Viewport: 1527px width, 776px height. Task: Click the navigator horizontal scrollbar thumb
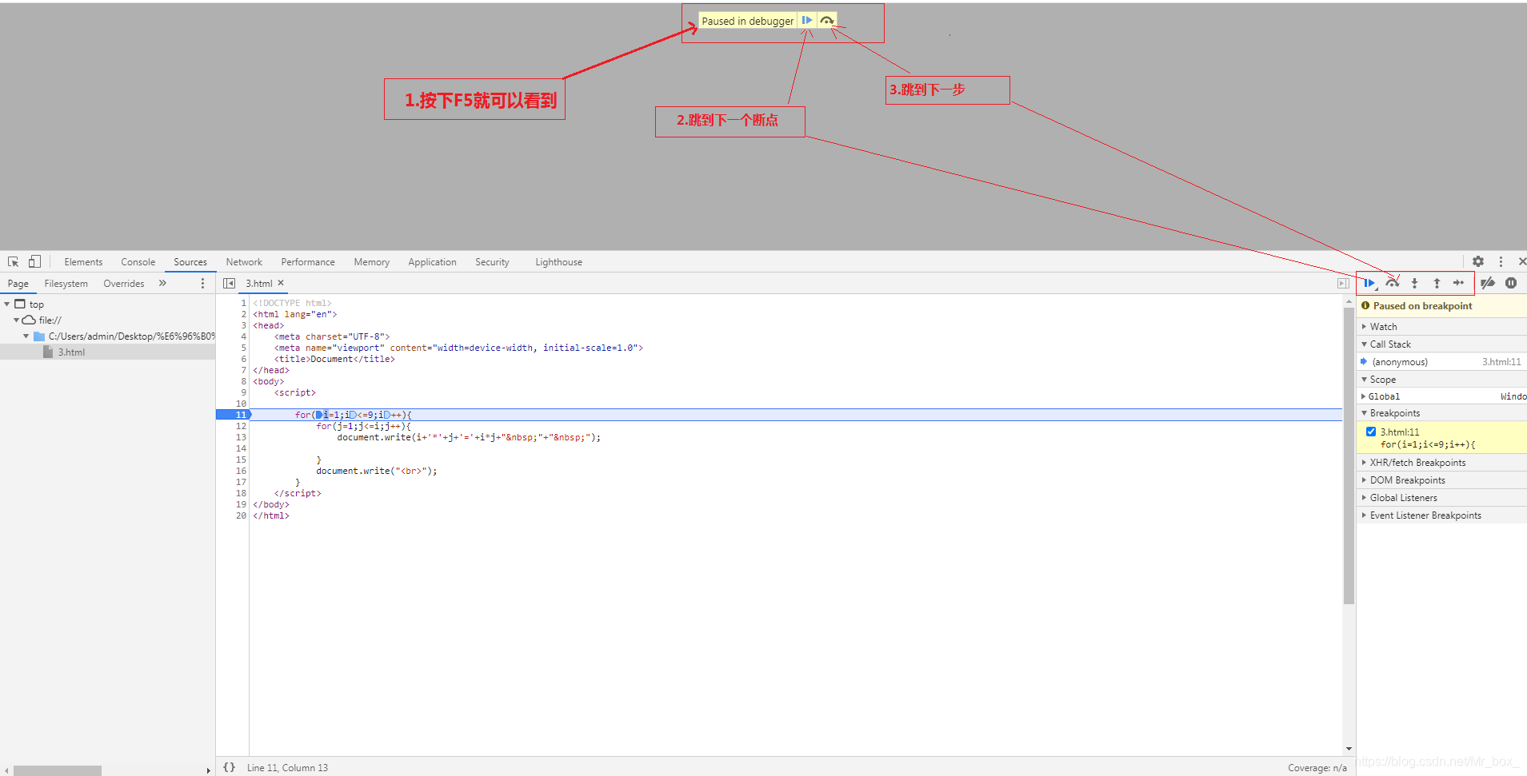58,770
